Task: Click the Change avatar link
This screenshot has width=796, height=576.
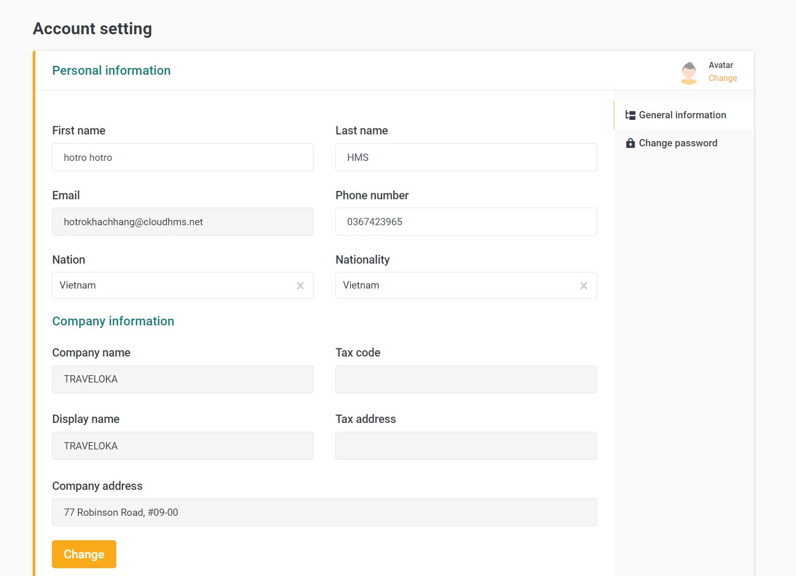Action: [722, 78]
